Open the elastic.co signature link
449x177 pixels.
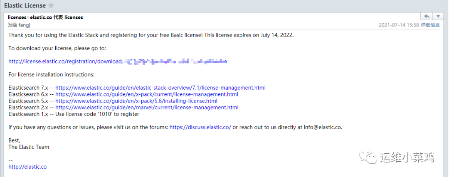pos(27,167)
